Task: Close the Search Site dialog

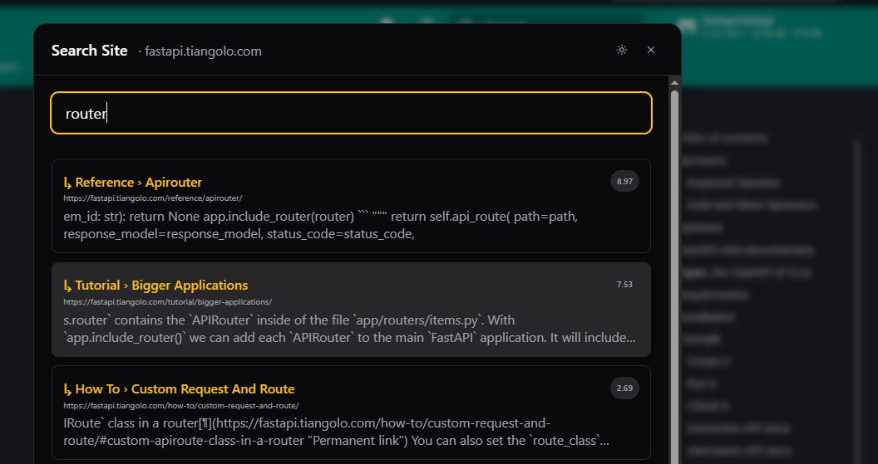Action: 651,50
